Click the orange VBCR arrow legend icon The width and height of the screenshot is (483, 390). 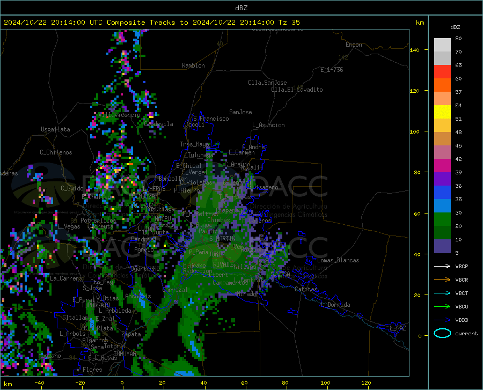(442, 280)
